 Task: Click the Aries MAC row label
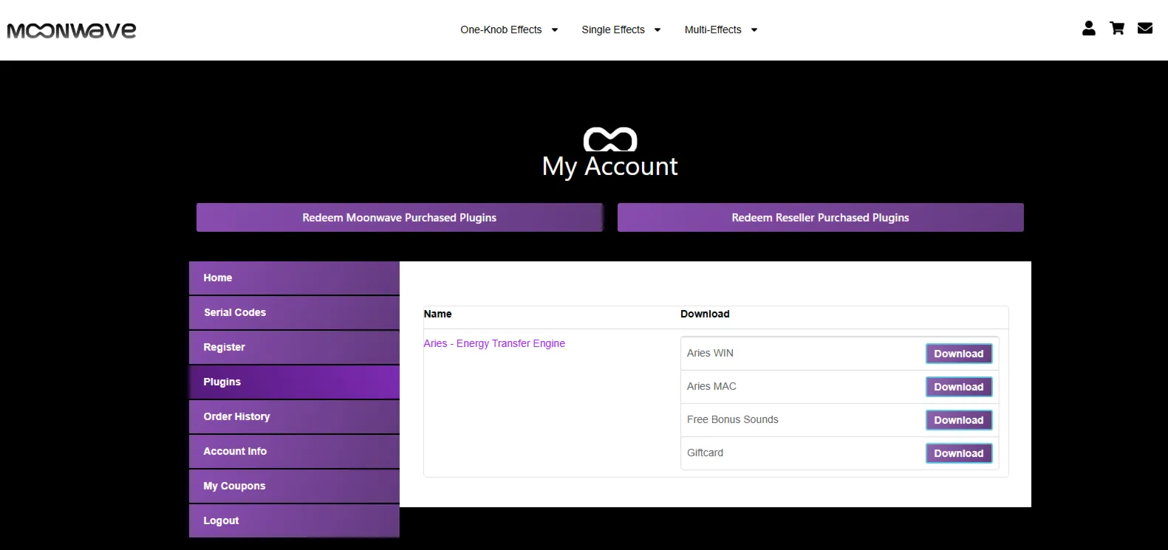(711, 386)
